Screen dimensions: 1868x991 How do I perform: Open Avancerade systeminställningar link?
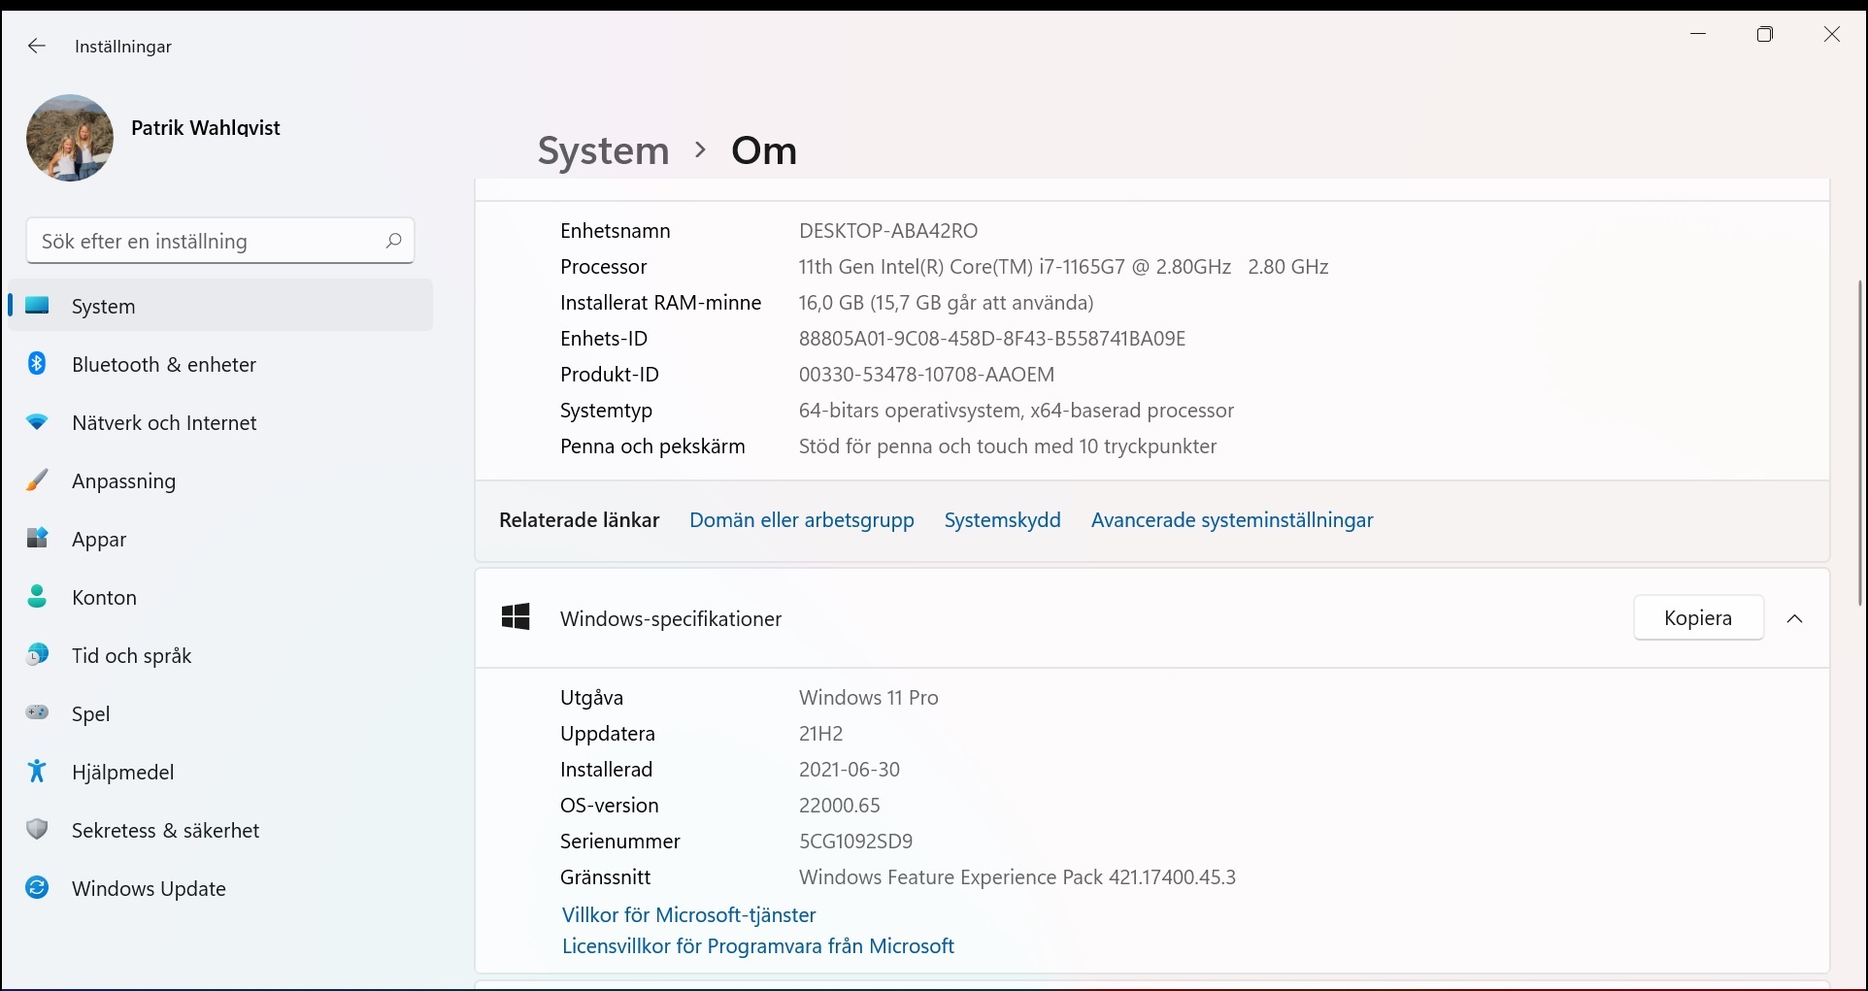[1232, 520]
